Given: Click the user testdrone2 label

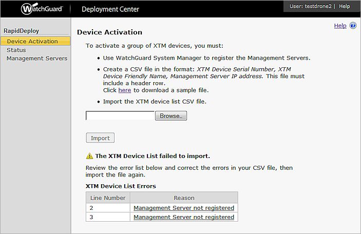Looking at the screenshot, I should coord(310,6).
